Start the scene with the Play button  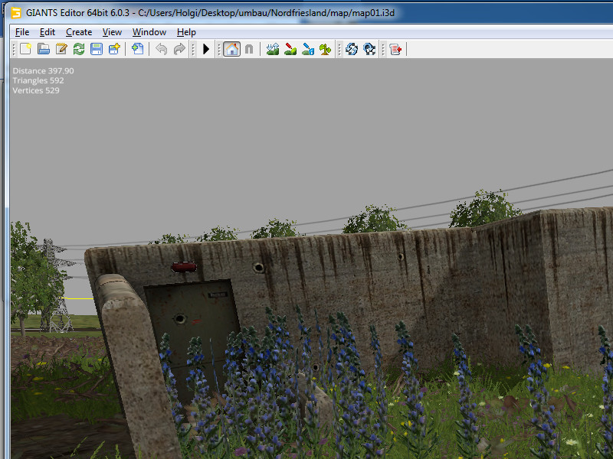(x=206, y=49)
